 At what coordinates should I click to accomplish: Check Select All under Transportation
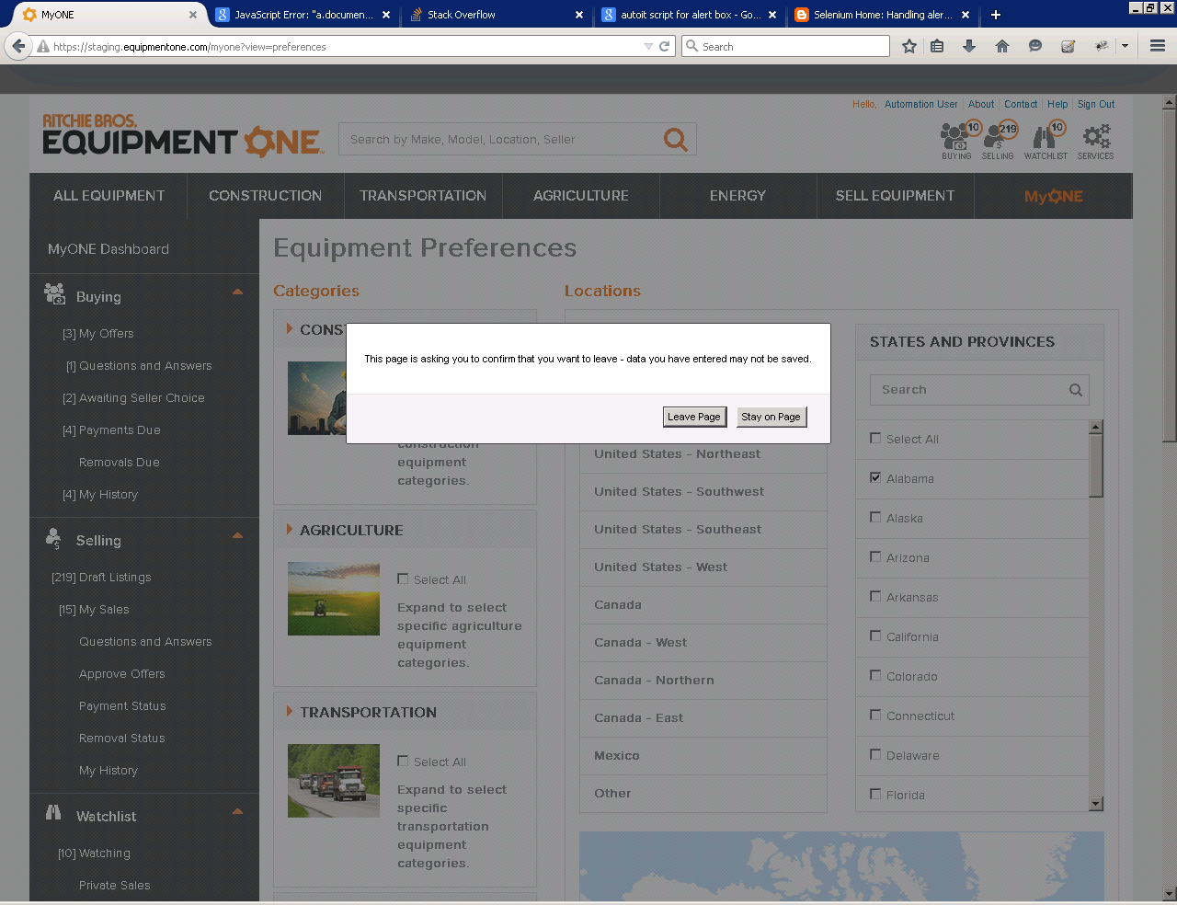[403, 761]
